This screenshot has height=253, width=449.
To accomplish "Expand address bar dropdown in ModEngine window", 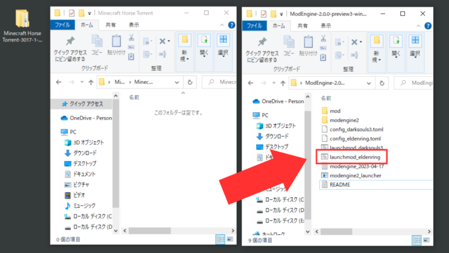I will 369,82.
